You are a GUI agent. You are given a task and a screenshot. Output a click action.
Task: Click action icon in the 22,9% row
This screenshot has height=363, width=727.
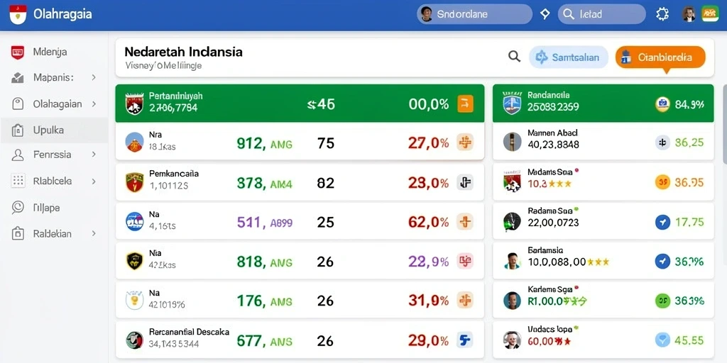465,261
